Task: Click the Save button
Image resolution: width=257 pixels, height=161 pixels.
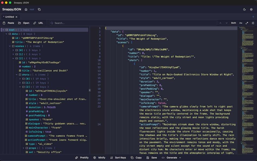Action: pos(151,157)
